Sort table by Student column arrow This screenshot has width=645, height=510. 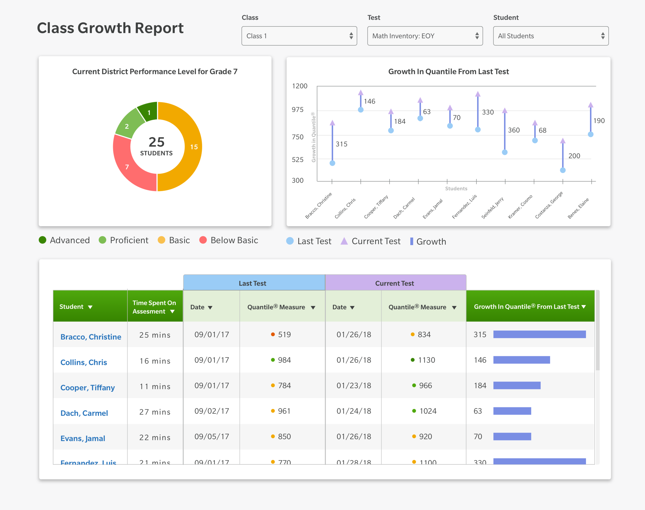(90, 307)
